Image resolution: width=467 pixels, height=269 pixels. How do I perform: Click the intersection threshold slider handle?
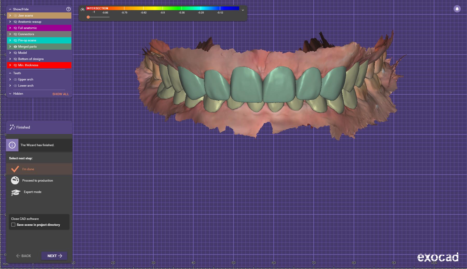pos(88,17)
